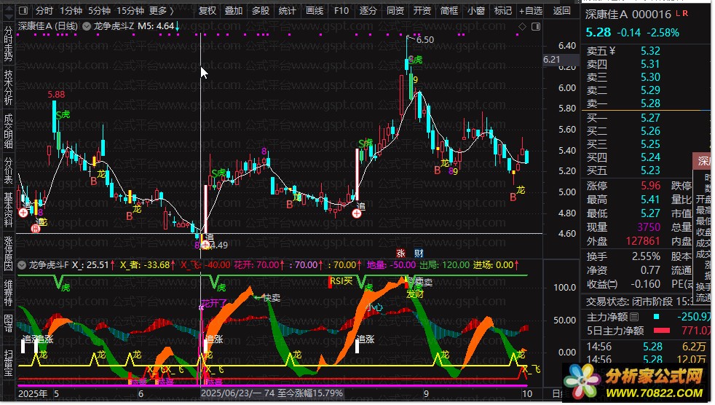This screenshot has width=715, height=405.
Task: Click the 标记 mark button
Action: click(502, 10)
